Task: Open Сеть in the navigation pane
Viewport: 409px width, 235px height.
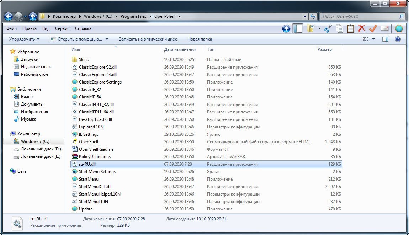Action: click(x=22, y=171)
